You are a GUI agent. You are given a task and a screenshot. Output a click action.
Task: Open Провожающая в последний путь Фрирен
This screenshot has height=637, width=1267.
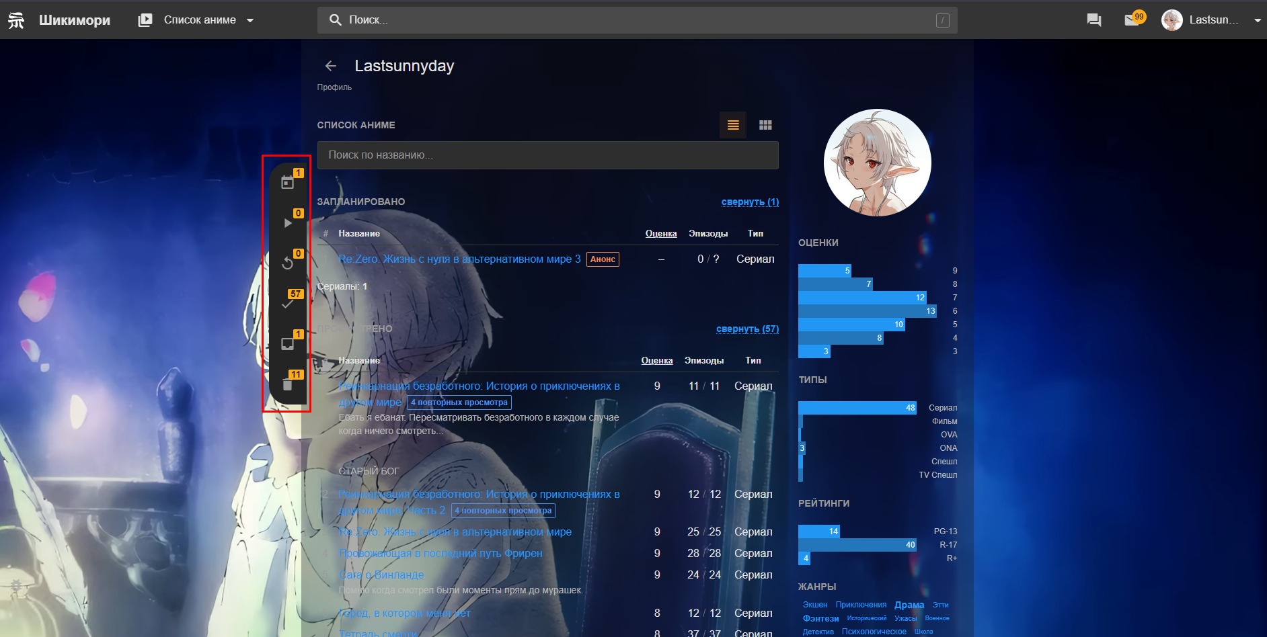pyautogui.click(x=440, y=553)
